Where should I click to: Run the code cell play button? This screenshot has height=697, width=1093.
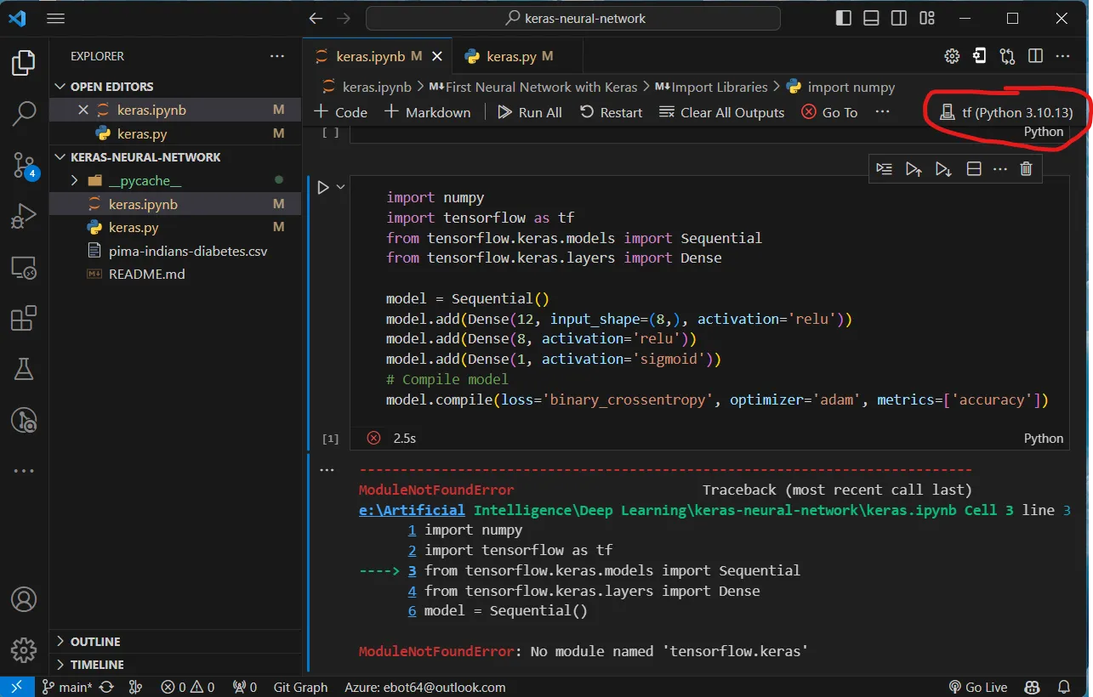tap(323, 187)
